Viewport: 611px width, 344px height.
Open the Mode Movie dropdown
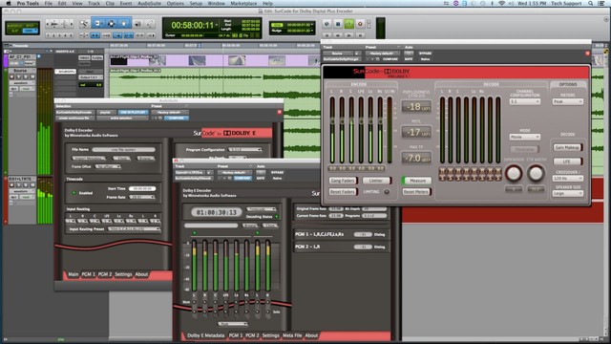pos(525,138)
